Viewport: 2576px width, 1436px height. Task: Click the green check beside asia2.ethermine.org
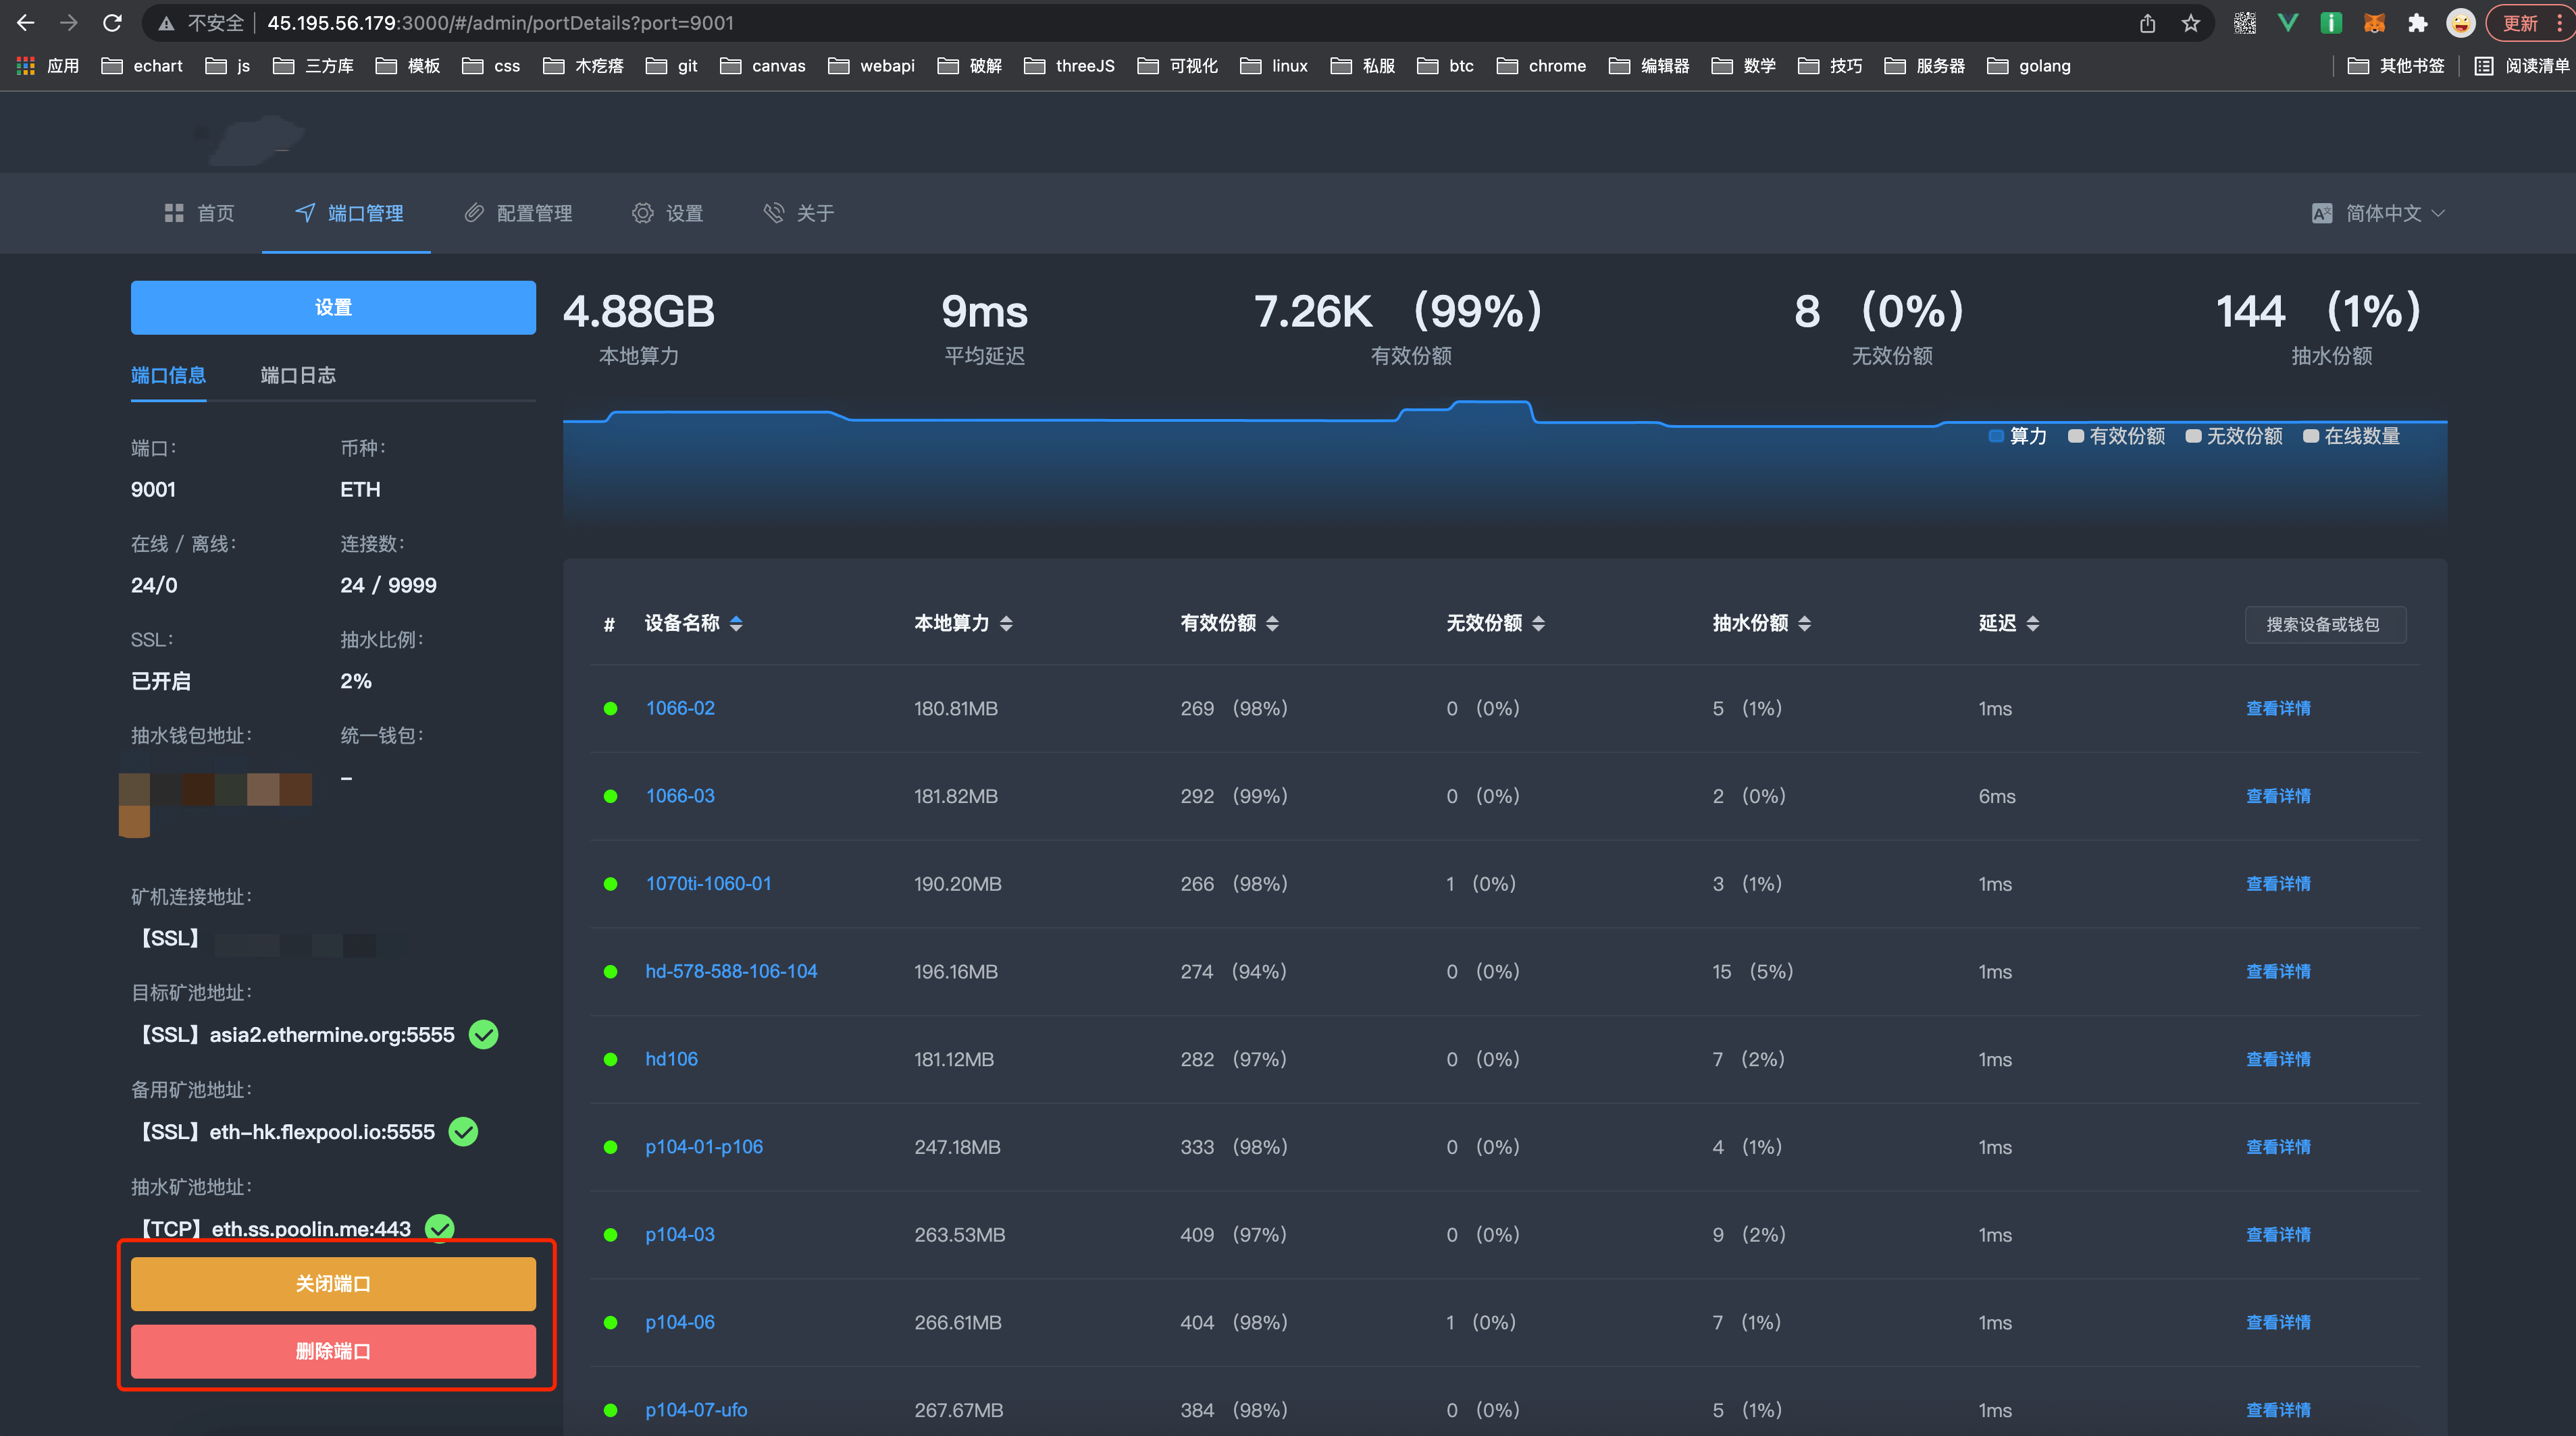(484, 1034)
